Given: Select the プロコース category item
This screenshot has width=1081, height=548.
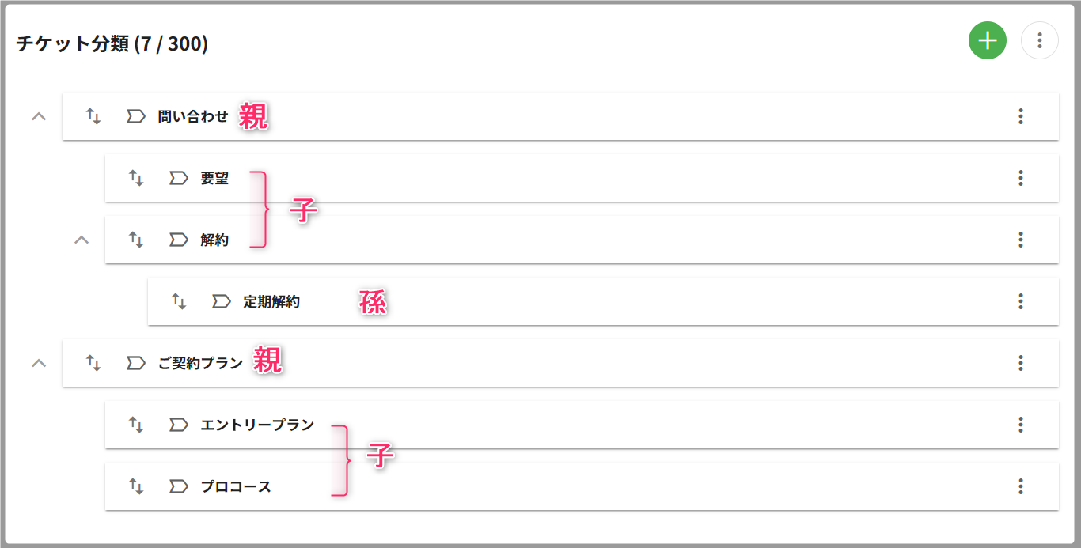Looking at the screenshot, I should coord(582,486).
